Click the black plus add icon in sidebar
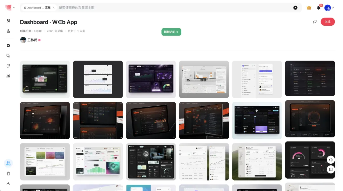Image resolution: width=343 pixels, height=191 pixels. coord(8,46)
